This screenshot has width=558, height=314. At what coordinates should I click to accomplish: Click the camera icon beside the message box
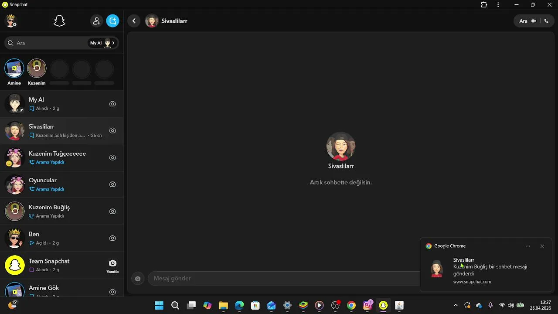[x=138, y=278]
